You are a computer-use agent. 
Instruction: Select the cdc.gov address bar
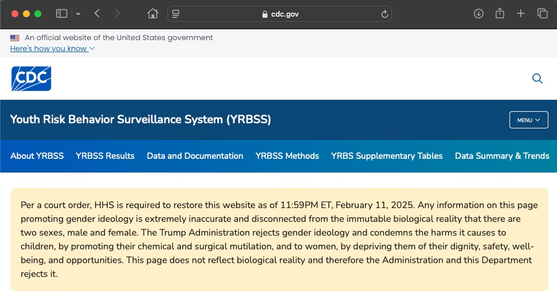pyautogui.click(x=280, y=14)
